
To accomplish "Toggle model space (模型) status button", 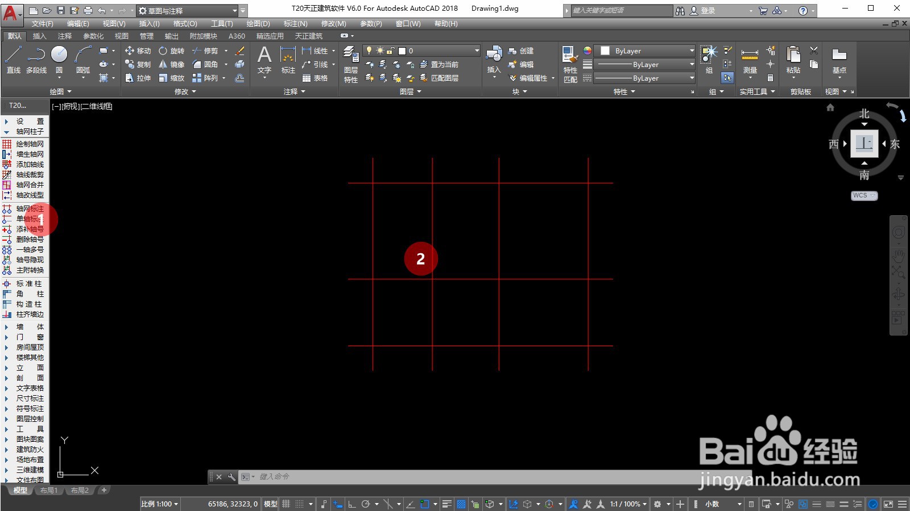I will [271, 504].
